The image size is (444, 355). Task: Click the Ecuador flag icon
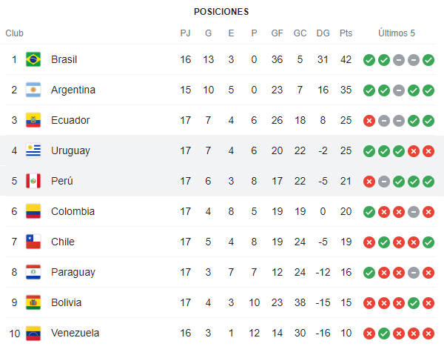pos(33,120)
